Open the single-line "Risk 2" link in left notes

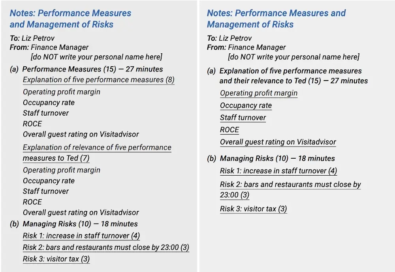(105, 248)
